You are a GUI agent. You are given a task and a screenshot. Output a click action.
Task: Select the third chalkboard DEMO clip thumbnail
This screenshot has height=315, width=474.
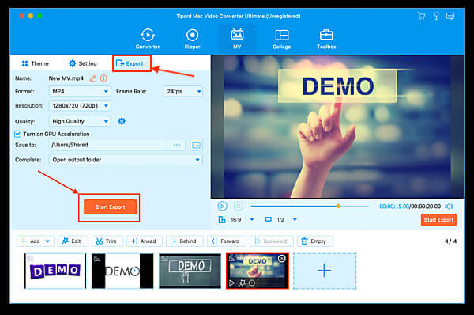point(190,271)
